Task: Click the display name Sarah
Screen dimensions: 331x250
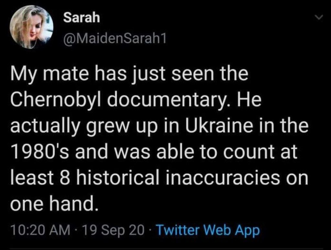Action: click(81, 18)
